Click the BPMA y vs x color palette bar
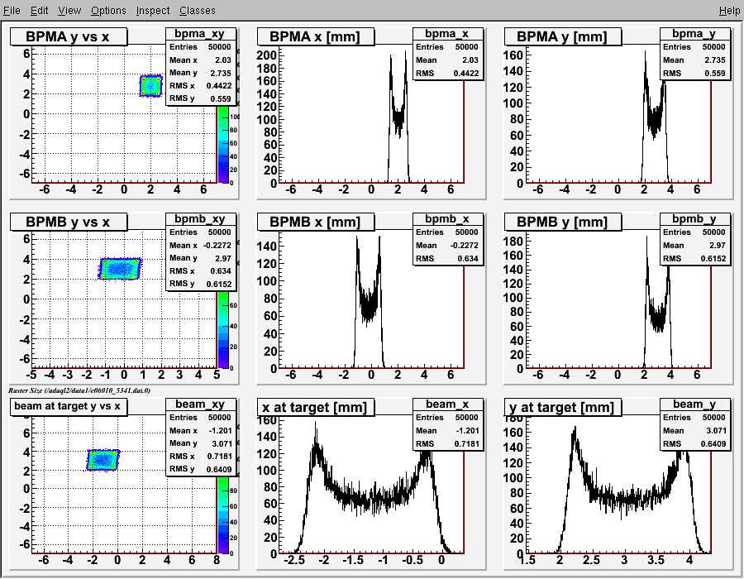Viewport: 744px width, 579px height. click(x=223, y=144)
